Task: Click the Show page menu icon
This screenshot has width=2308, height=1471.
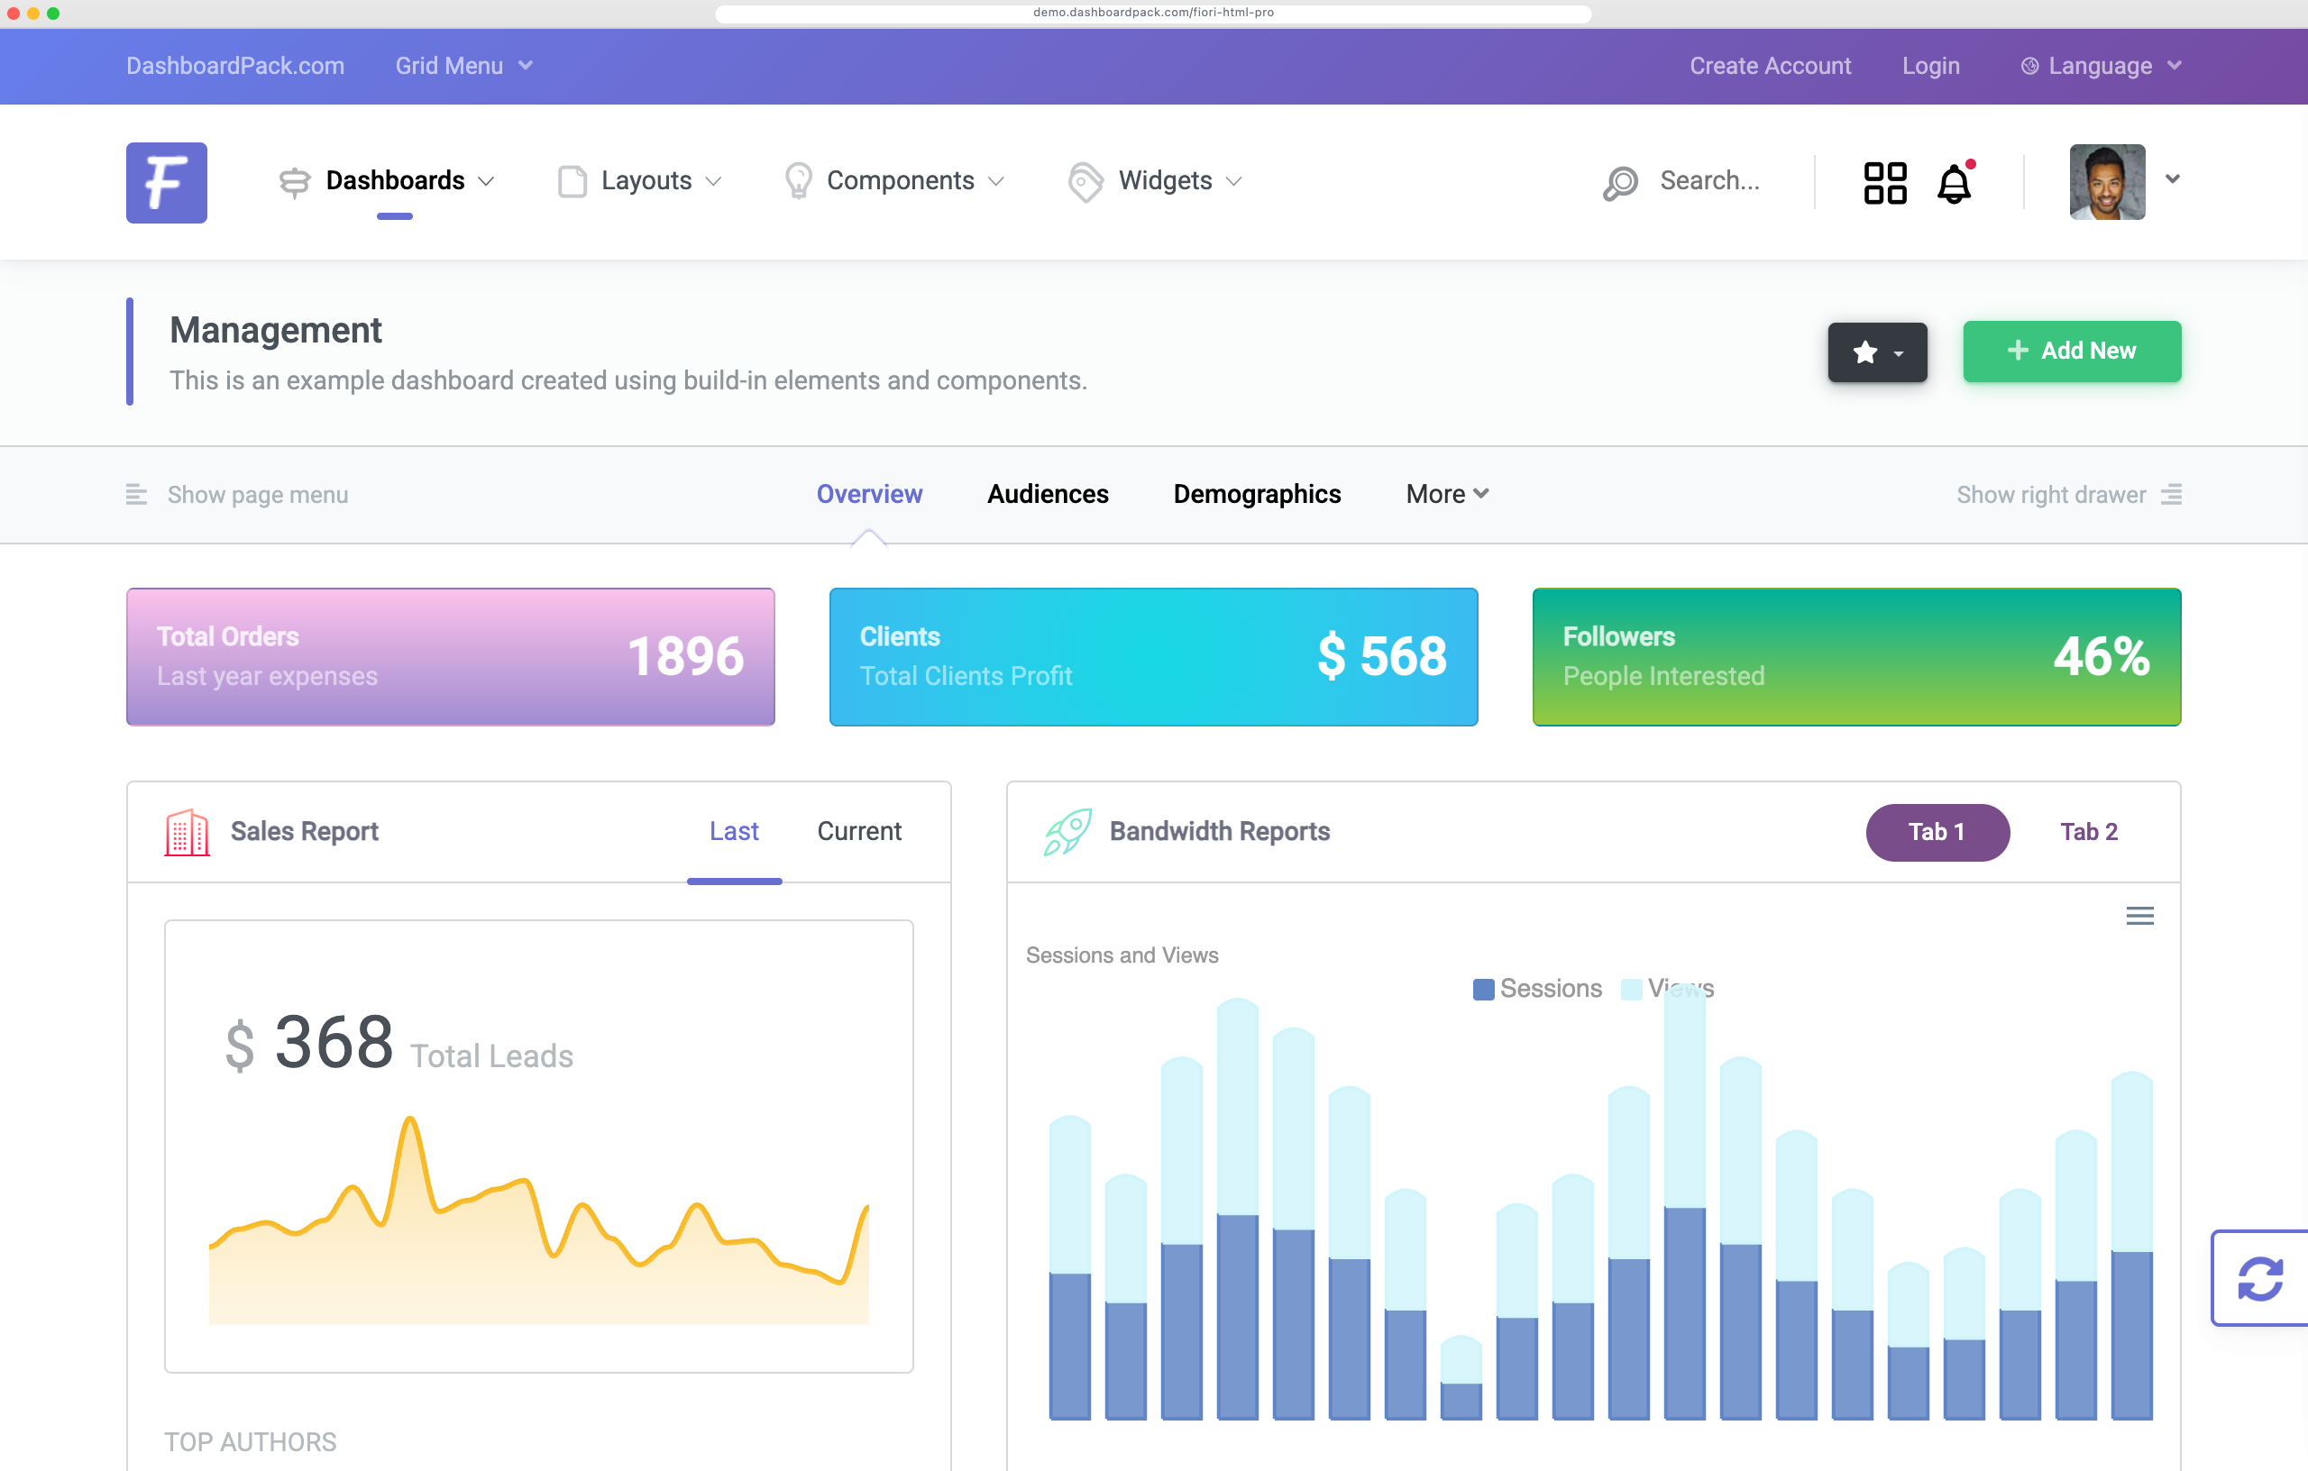Action: (x=136, y=495)
